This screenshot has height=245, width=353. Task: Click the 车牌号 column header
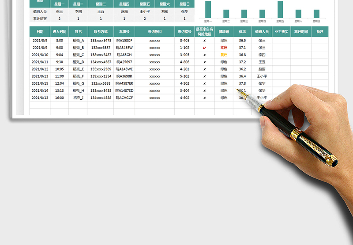(x=124, y=32)
